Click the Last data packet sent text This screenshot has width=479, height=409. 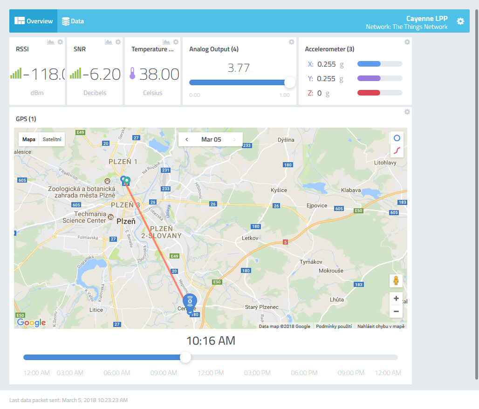click(x=68, y=400)
